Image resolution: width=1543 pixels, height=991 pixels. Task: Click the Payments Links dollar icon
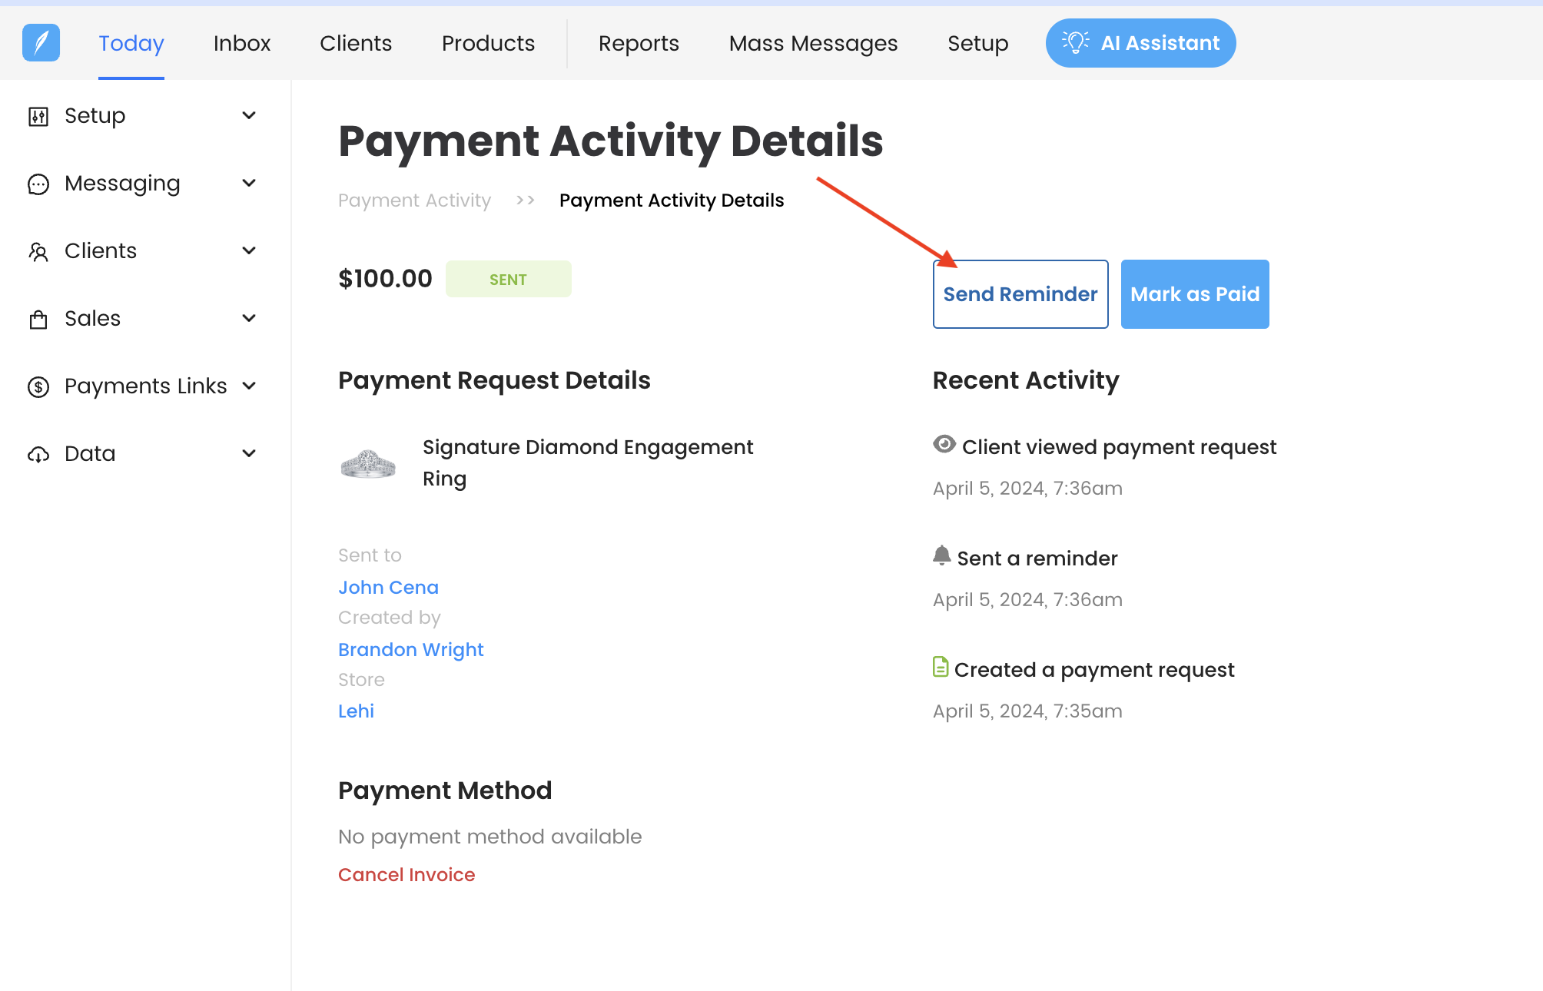pos(38,386)
